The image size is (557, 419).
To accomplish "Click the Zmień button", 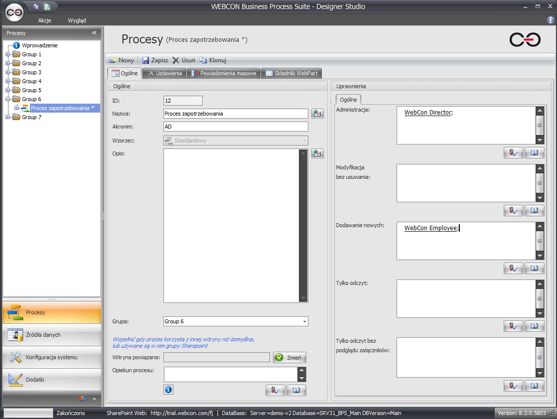I will pos(289,358).
